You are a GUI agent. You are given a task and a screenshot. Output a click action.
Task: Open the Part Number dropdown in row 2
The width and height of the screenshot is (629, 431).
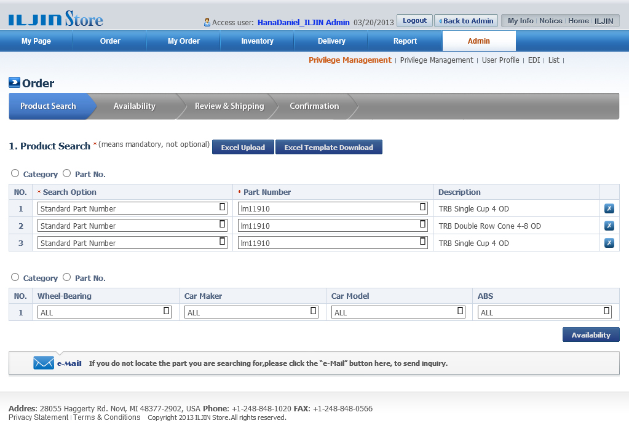pos(333,226)
